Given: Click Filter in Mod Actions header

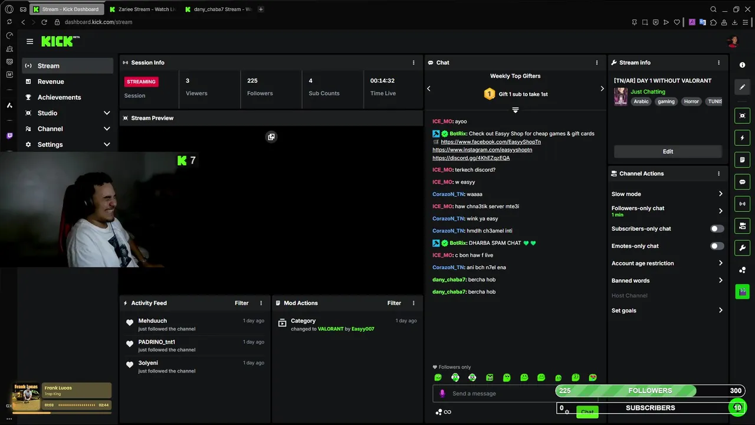Looking at the screenshot, I should pyautogui.click(x=394, y=303).
